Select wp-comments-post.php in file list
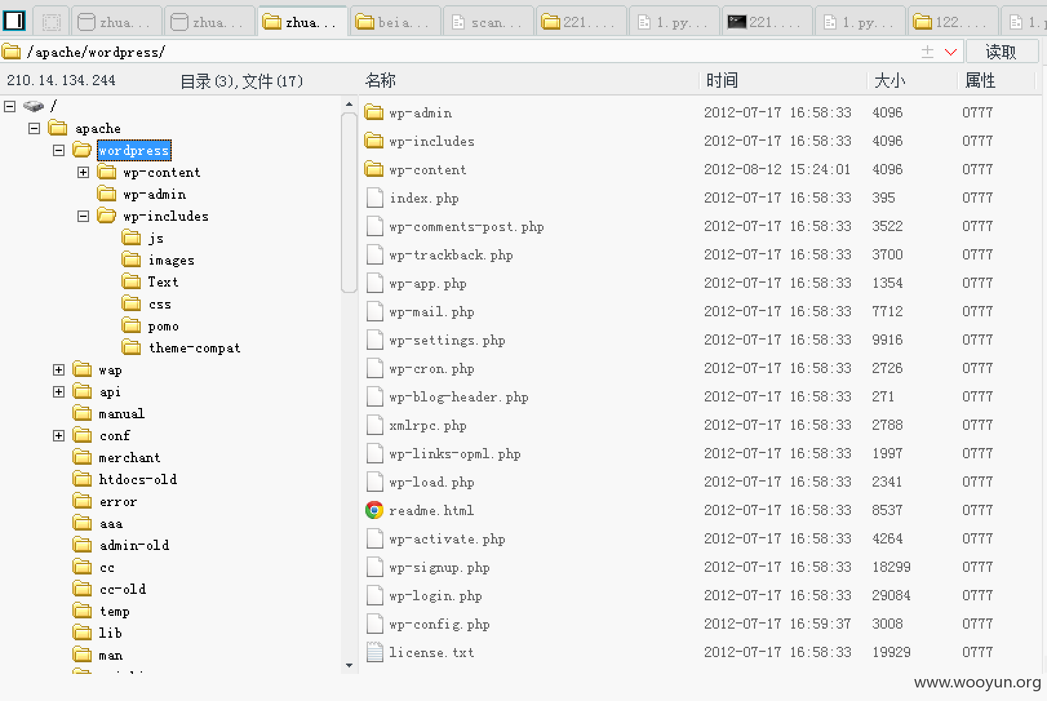This screenshot has height=701, width=1047. pos(466,226)
